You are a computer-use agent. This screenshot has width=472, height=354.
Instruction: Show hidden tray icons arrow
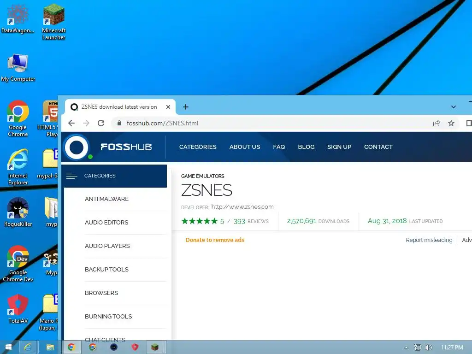point(406,348)
